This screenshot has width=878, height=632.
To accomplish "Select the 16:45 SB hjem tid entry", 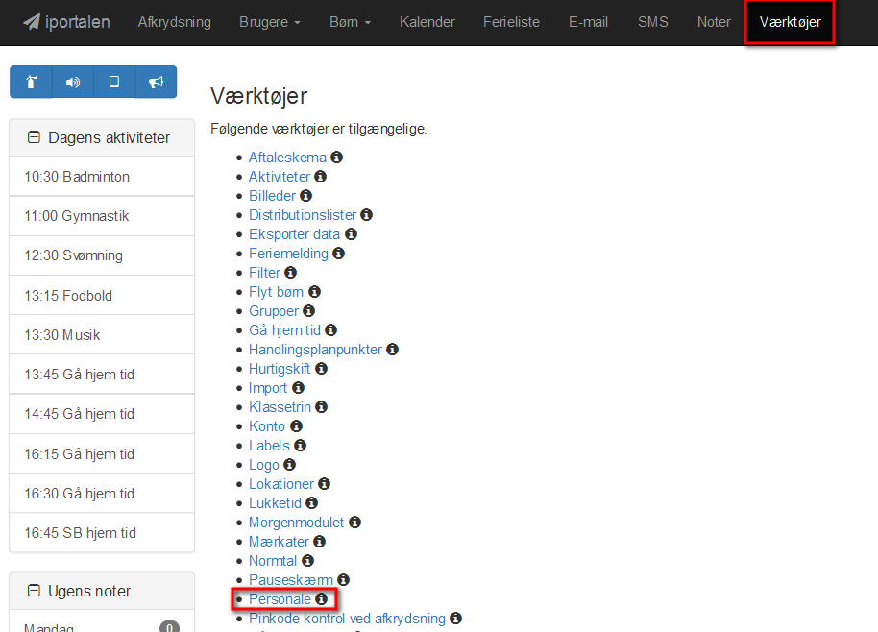I will [x=102, y=532].
